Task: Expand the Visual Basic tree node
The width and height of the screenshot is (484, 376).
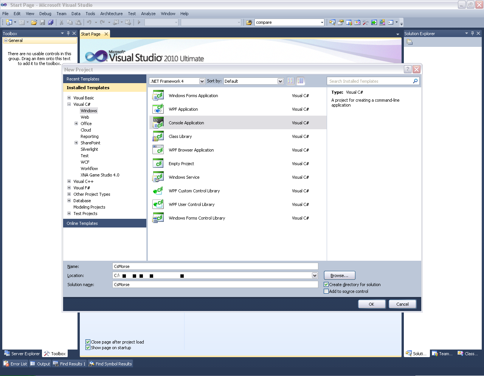Action: 69,98
